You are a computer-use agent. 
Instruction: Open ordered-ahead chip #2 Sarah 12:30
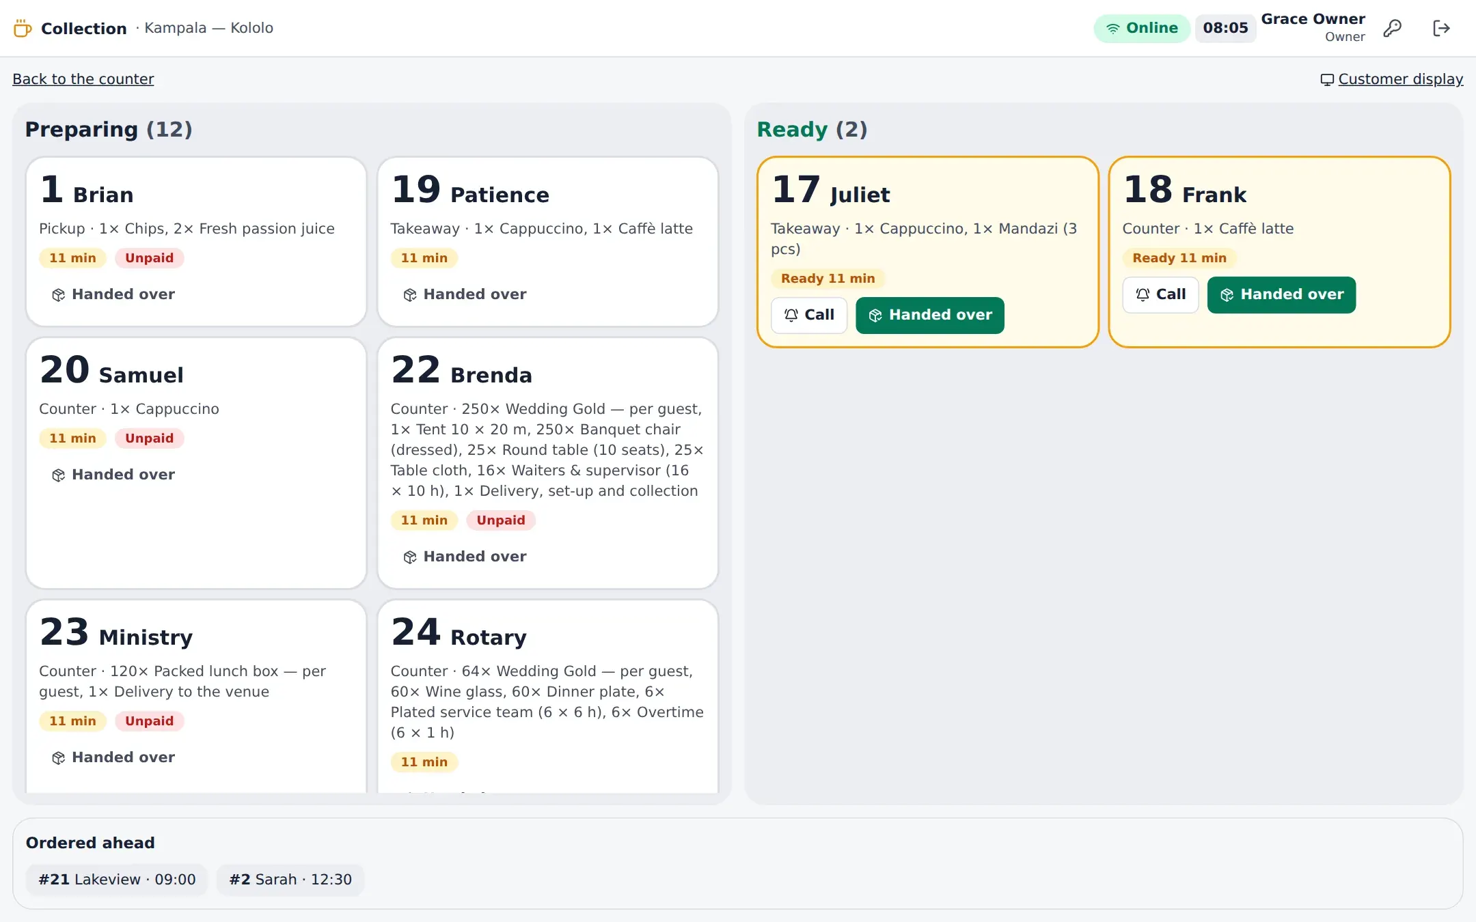(x=290, y=880)
